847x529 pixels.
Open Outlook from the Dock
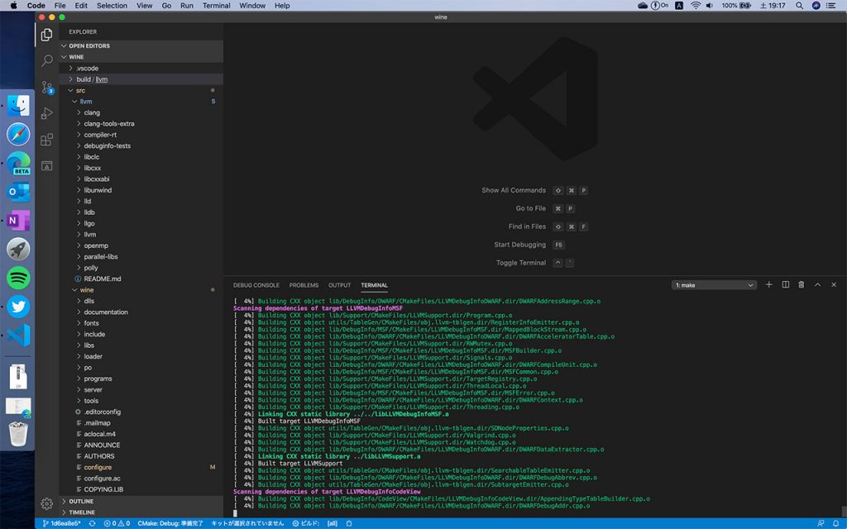(18, 192)
